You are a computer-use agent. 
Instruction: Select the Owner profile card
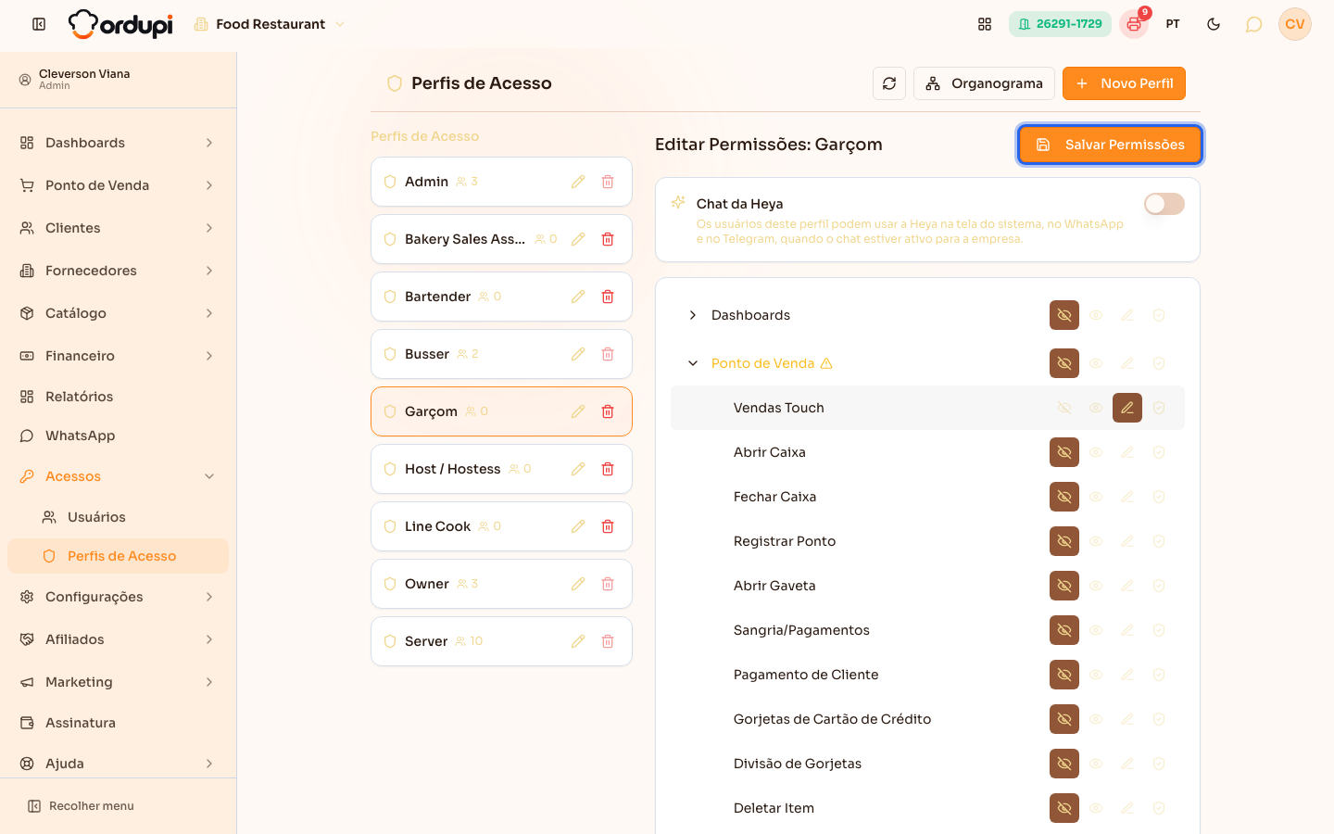point(501,584)
